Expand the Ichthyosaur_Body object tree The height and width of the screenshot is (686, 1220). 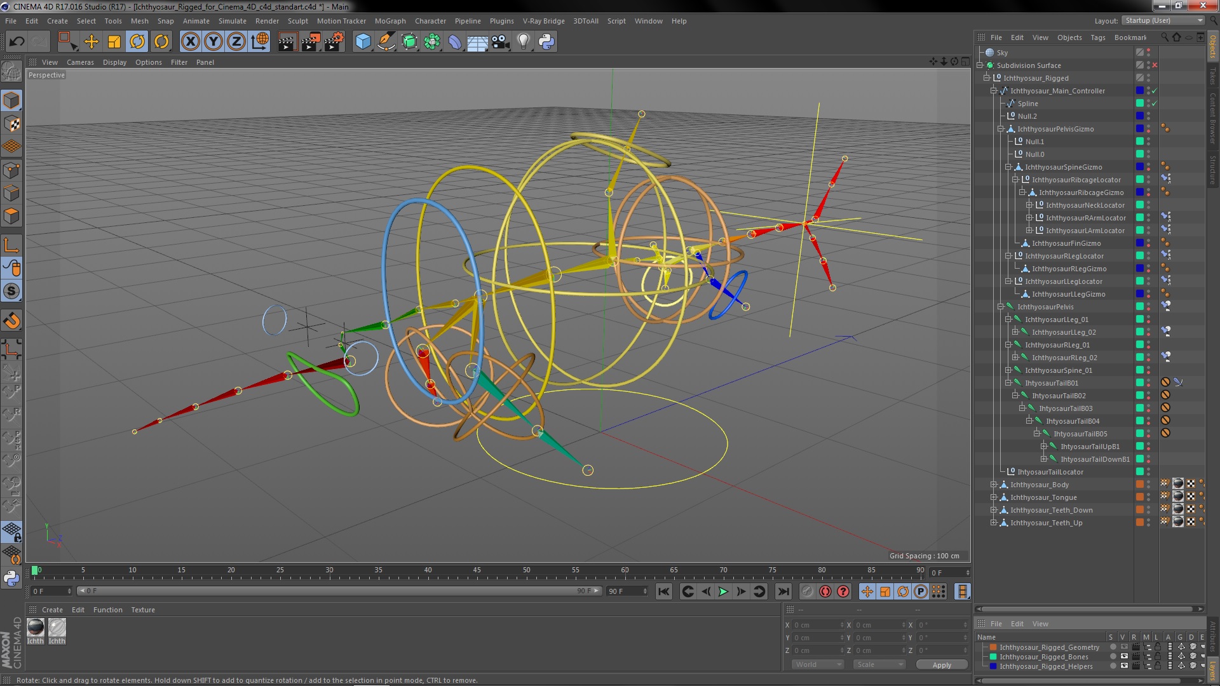994,485
